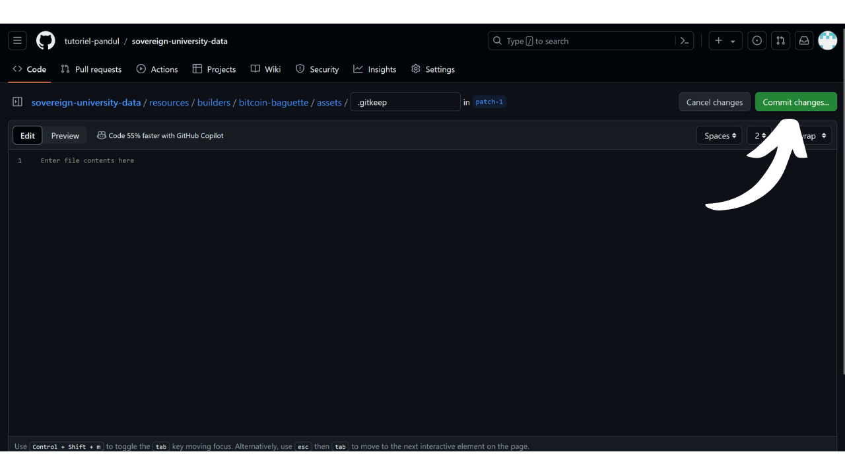Open the create new plus dropdown
845x475 pixels.
point(725,41)
